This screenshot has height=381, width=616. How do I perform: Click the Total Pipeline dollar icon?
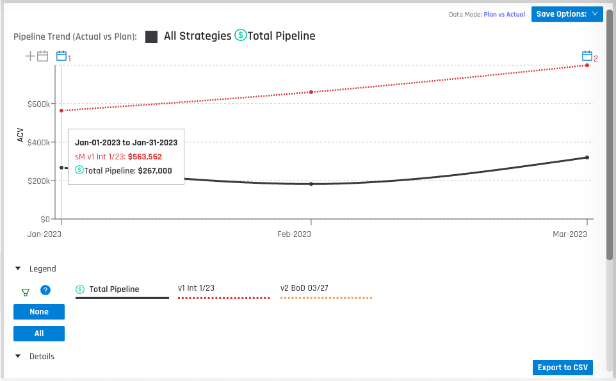[79, 289]
